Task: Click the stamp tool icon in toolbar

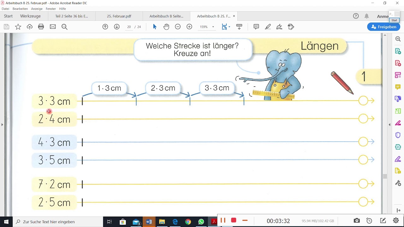Action: tap(291, 27)
